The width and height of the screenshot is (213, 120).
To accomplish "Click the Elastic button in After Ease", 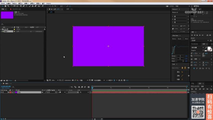I will point(180,39).
